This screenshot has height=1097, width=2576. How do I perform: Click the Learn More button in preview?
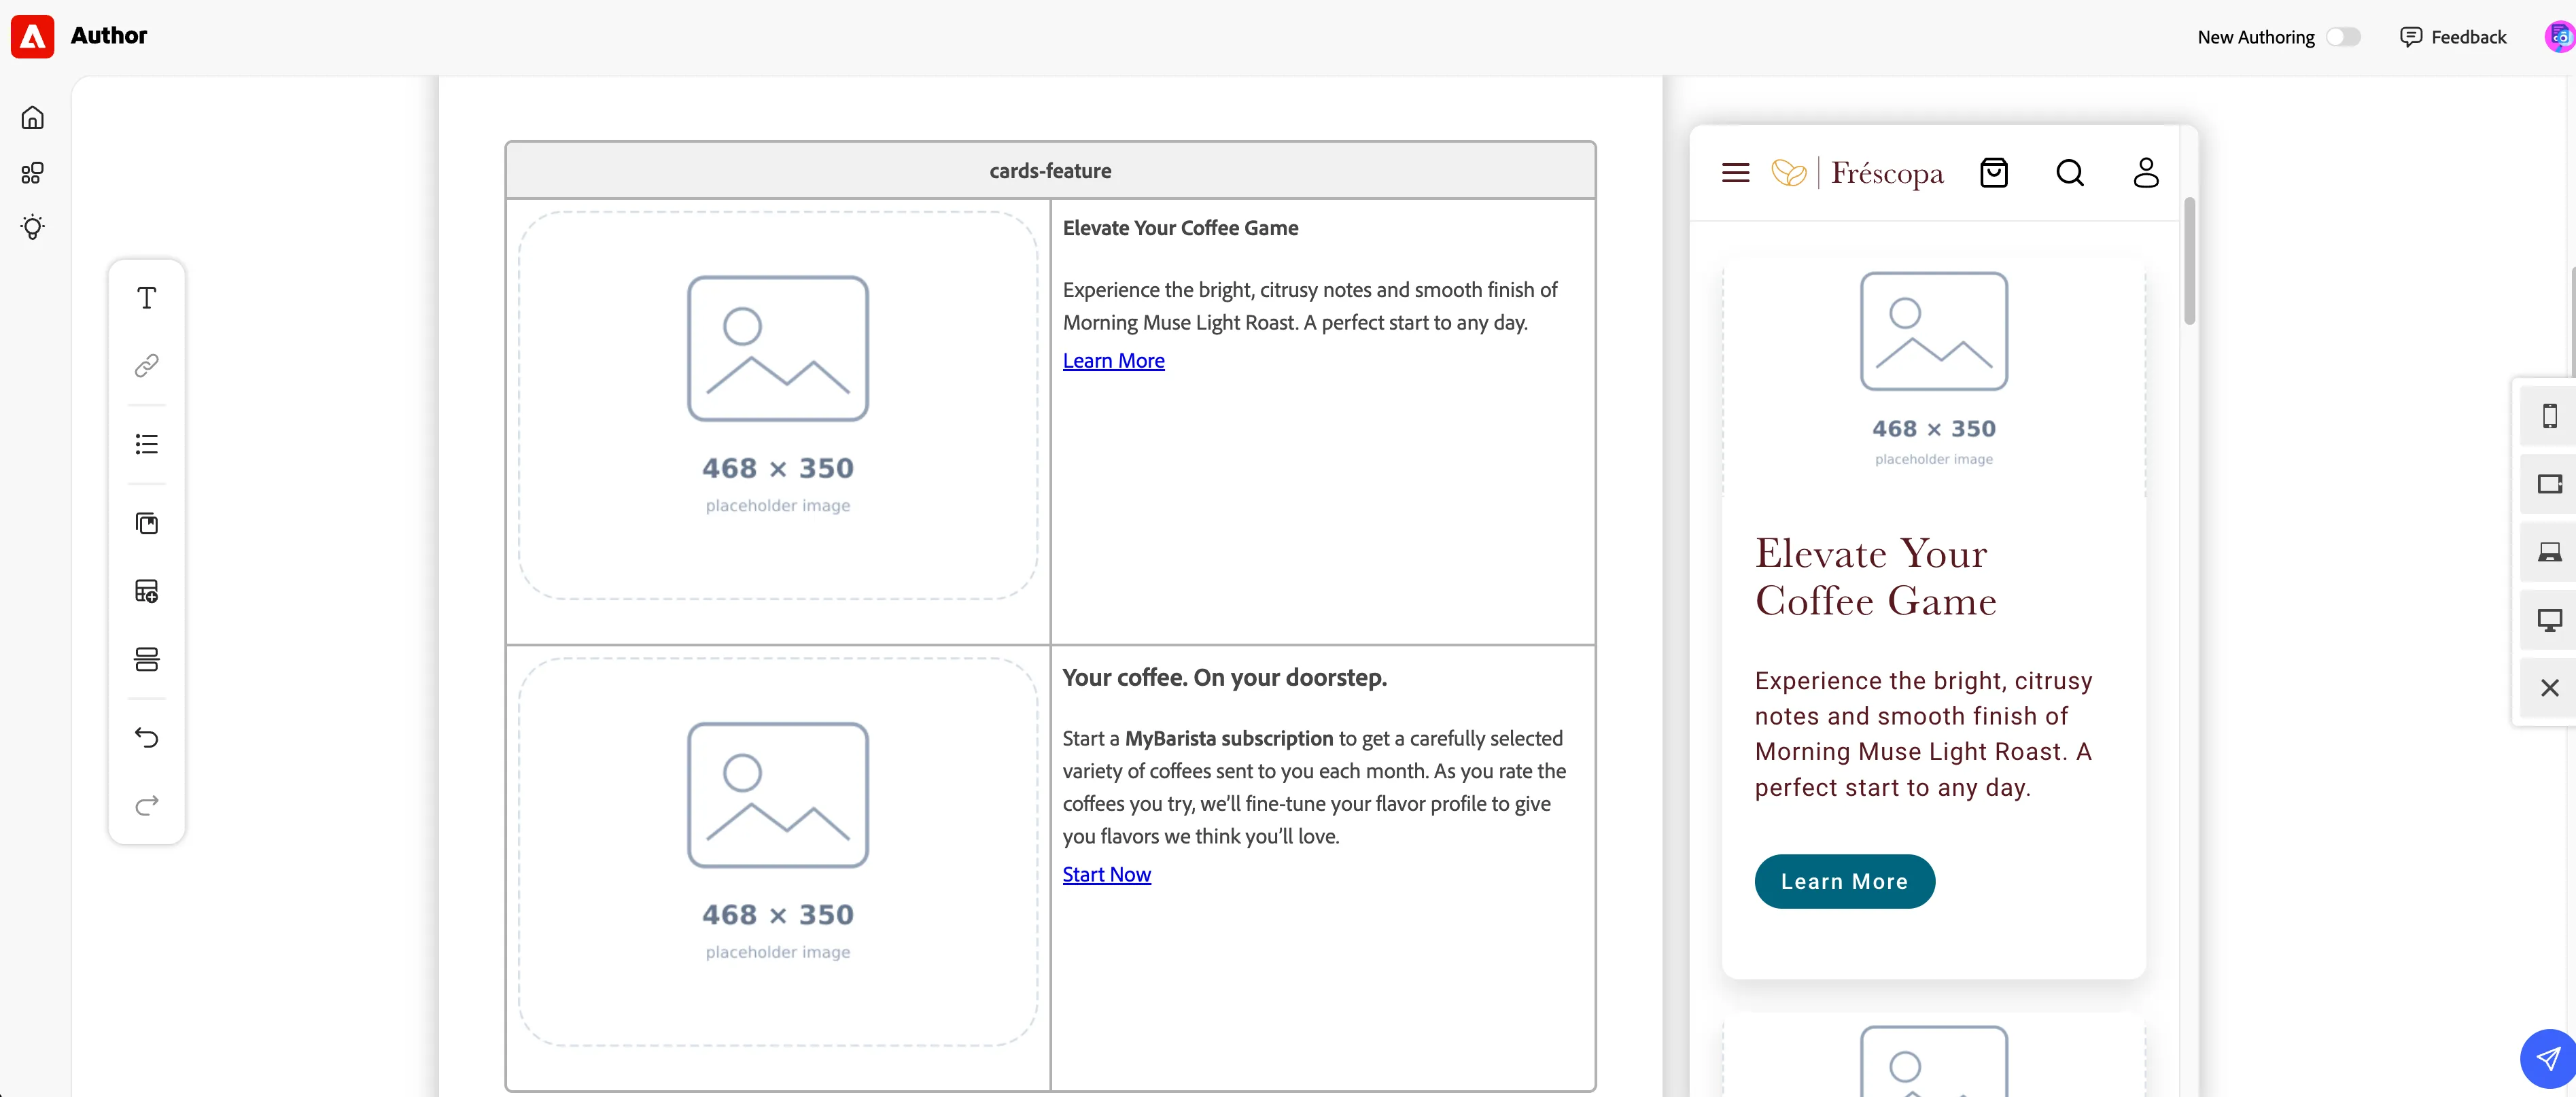pyautogui.click(x=1844, y=882)
